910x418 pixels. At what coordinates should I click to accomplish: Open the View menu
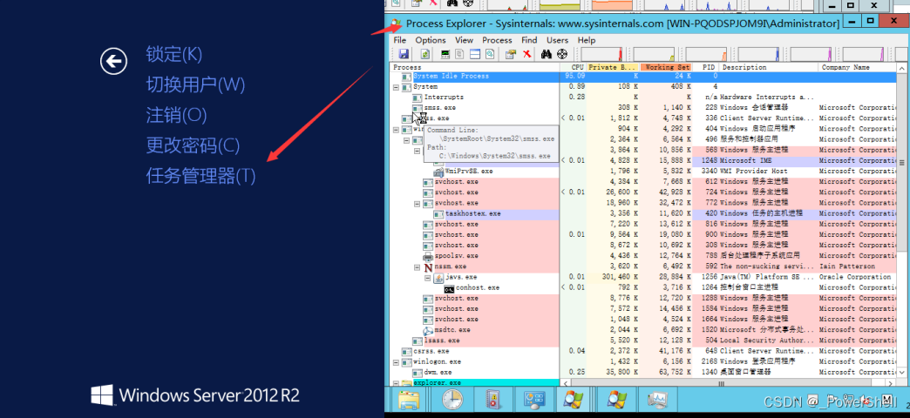pos(465,40)
